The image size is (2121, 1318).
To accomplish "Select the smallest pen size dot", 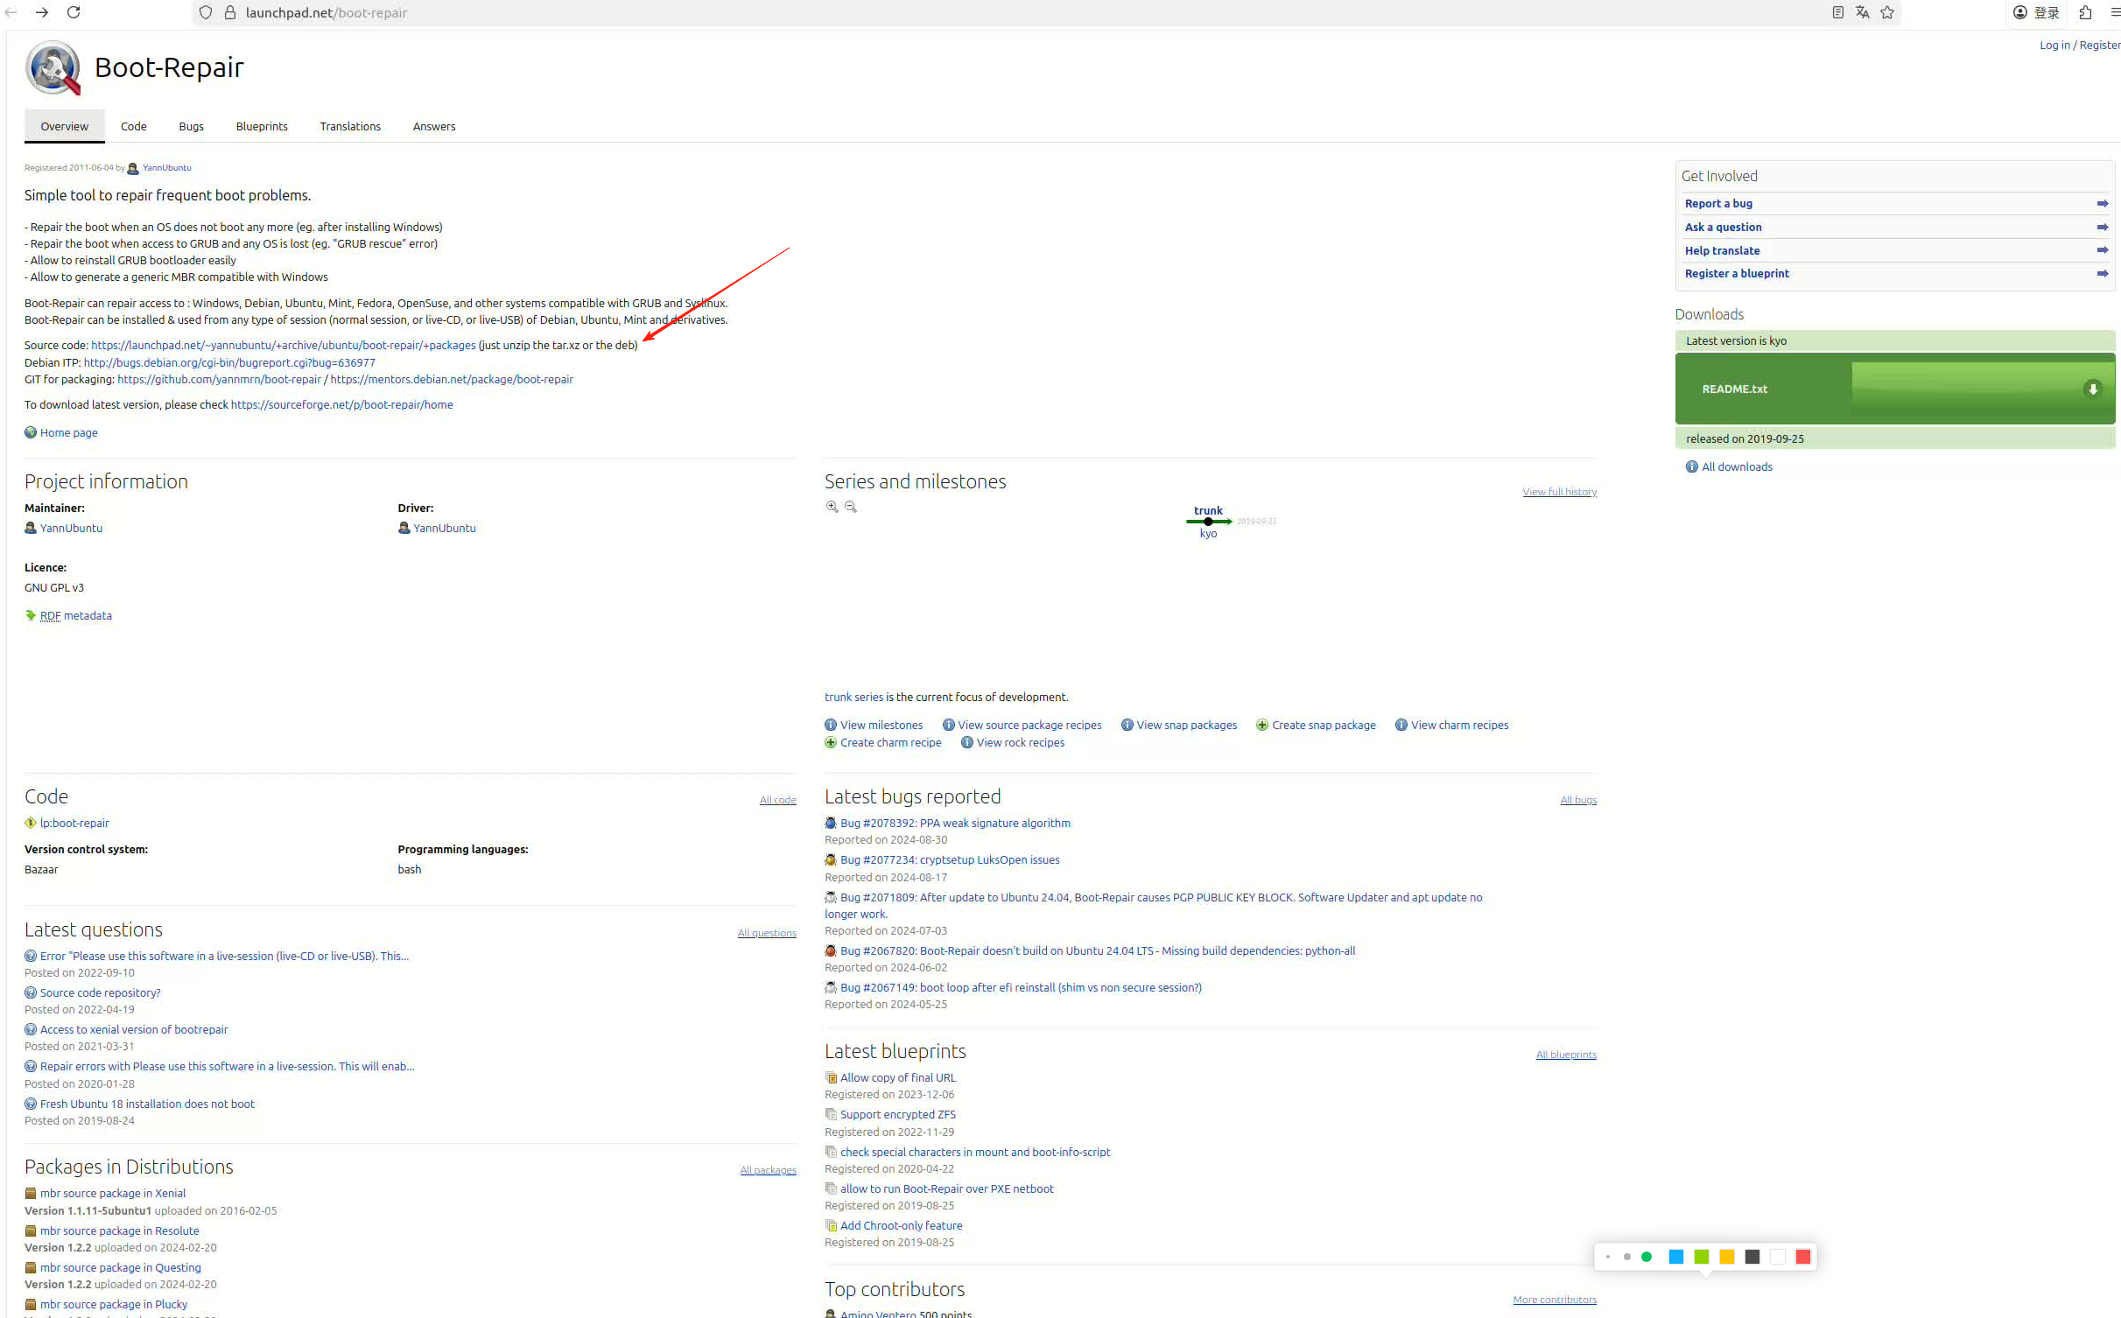I will tap(1608, 1257).
